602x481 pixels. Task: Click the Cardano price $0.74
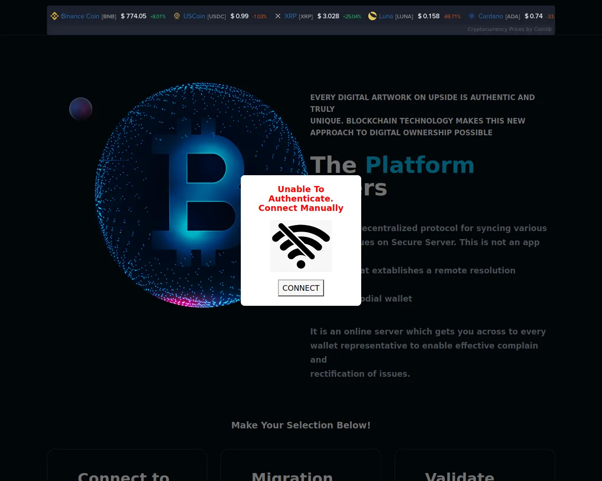tap(534, 16)
